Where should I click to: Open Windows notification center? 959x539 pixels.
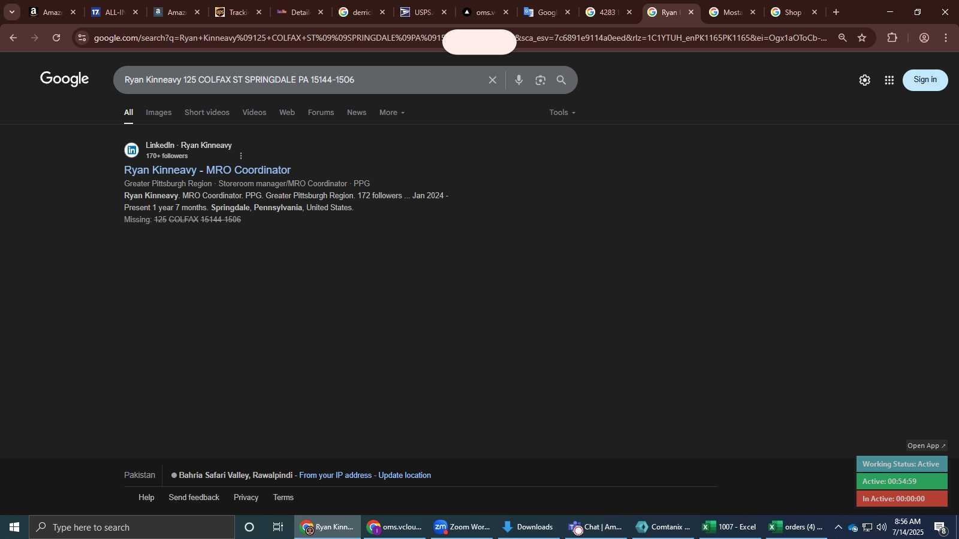(940, 527)
